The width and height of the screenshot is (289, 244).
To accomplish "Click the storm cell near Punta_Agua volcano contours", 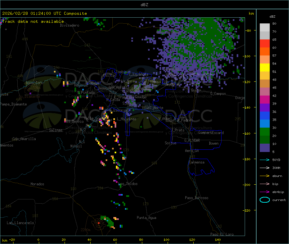I will [107, 222].
